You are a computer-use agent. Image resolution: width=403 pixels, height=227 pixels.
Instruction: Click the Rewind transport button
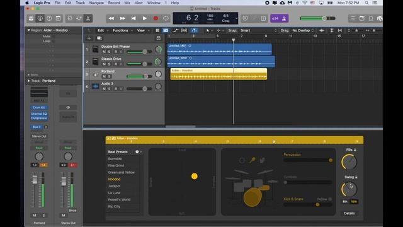[111, 18]
